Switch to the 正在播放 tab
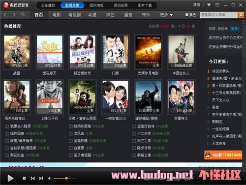Image resolution: width=246 pixels, height=185 pixels. pos(48,5)
